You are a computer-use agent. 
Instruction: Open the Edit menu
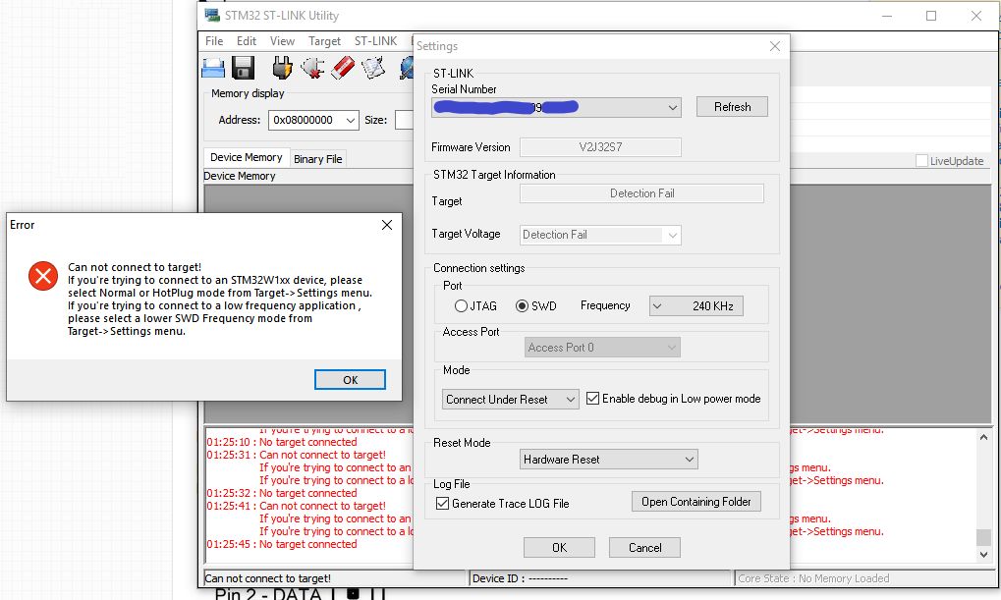pyautogui.click(x=247, y=41)
